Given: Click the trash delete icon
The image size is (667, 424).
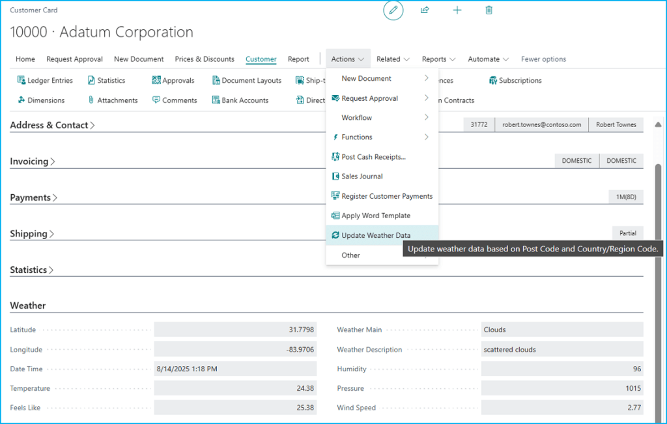Looking at the screenshot, I should (489, 10).
